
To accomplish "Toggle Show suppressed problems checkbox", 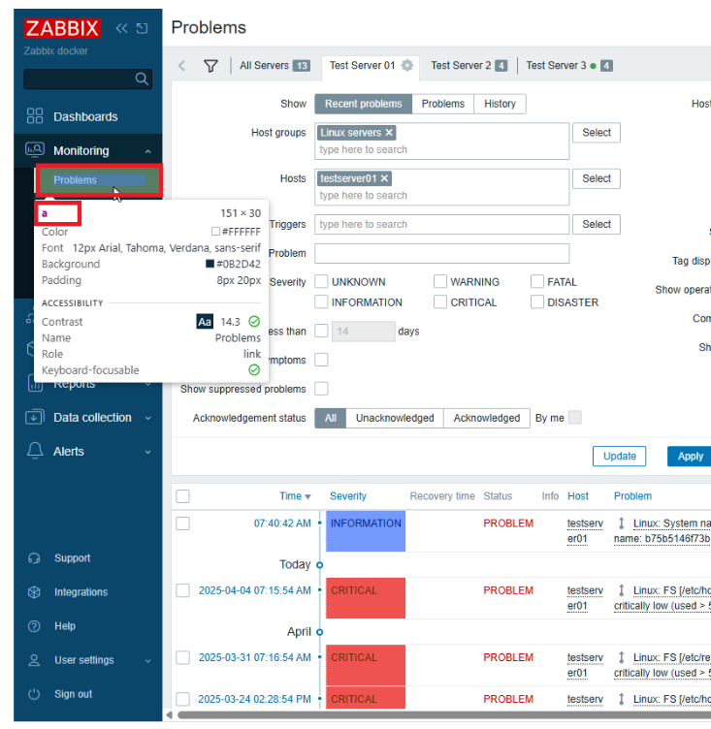I will [x=321, y=388].
